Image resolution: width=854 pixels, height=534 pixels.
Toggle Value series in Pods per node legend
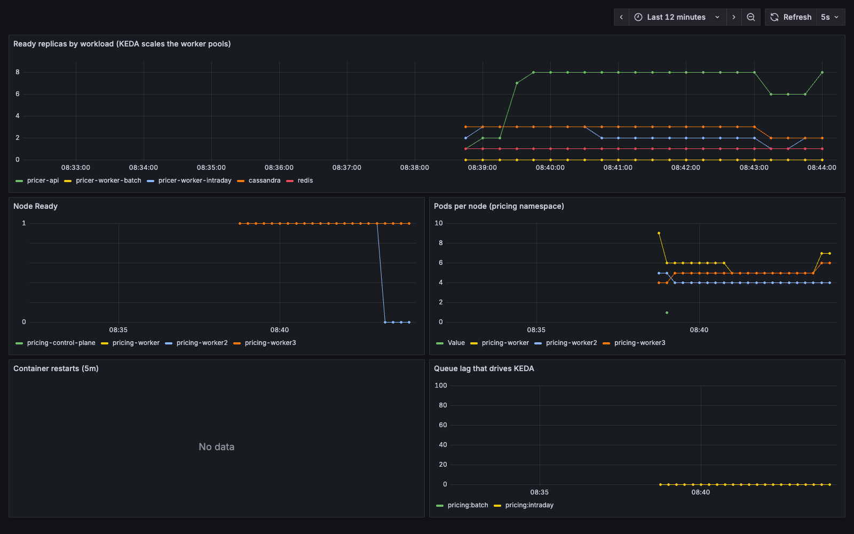coord(456,343)
